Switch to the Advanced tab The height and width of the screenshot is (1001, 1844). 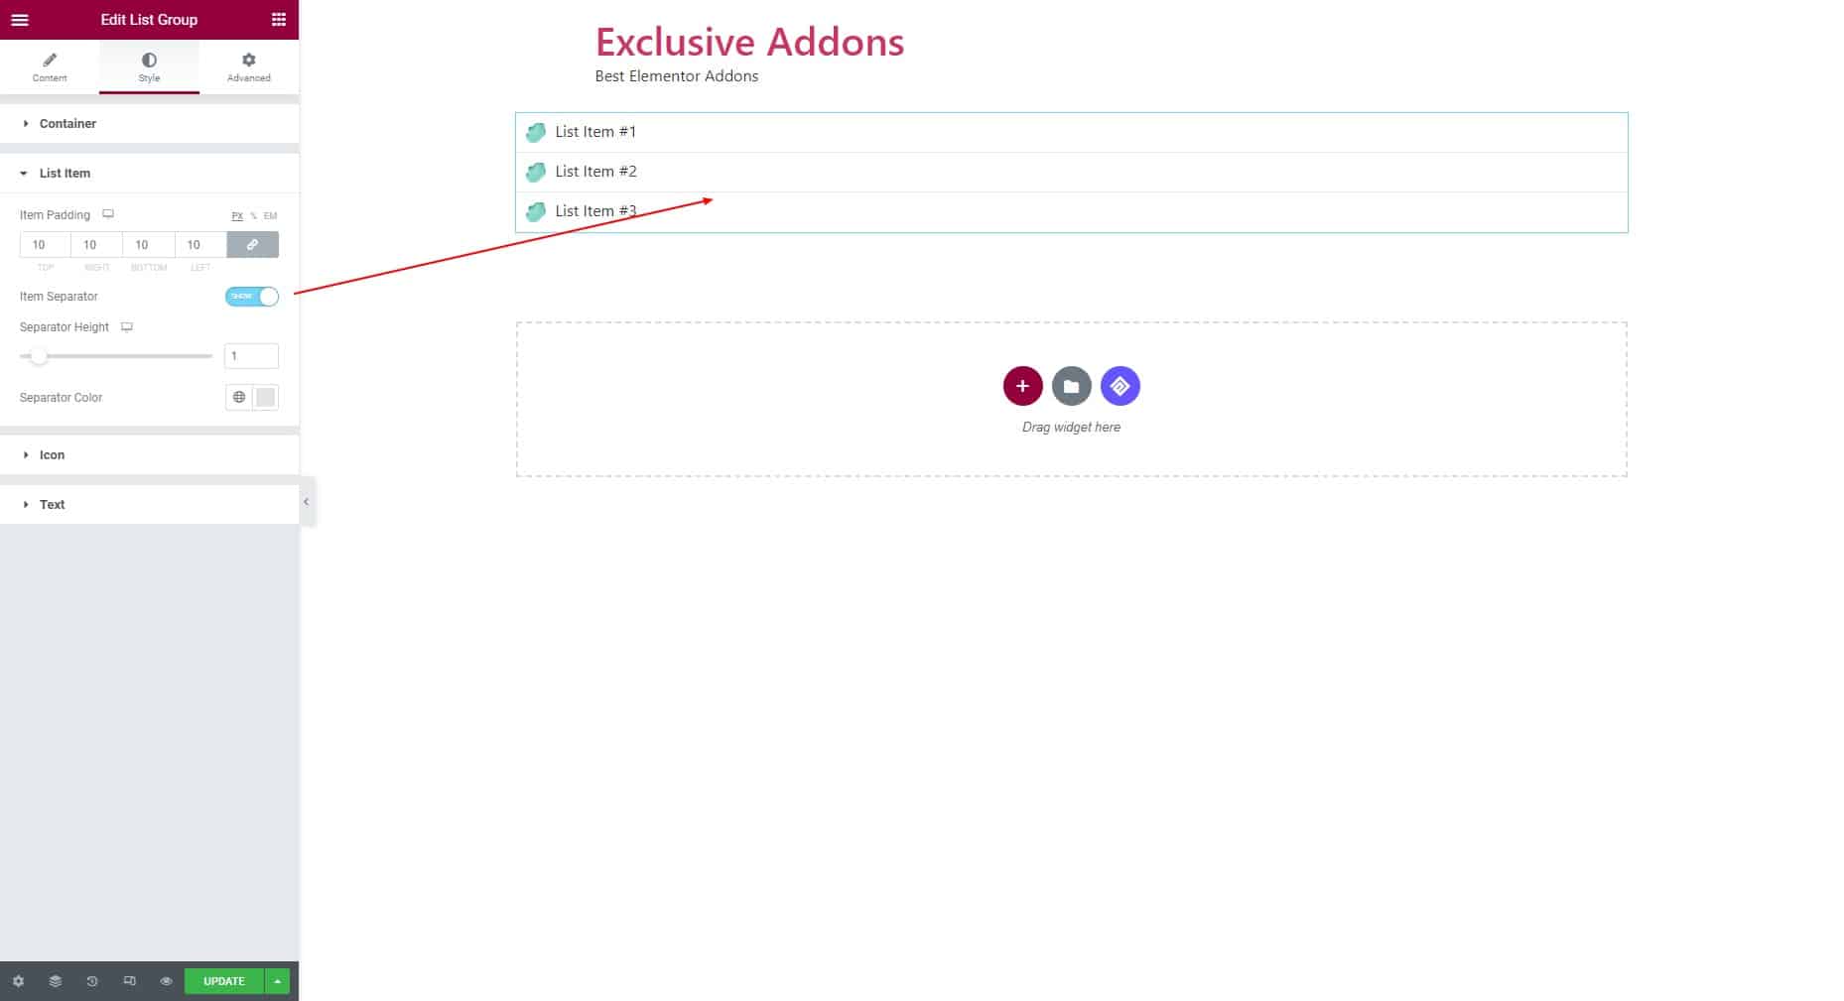[x=248, y=67]
